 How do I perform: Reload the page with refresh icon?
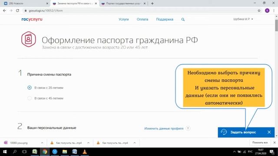(x=17, y=10)
